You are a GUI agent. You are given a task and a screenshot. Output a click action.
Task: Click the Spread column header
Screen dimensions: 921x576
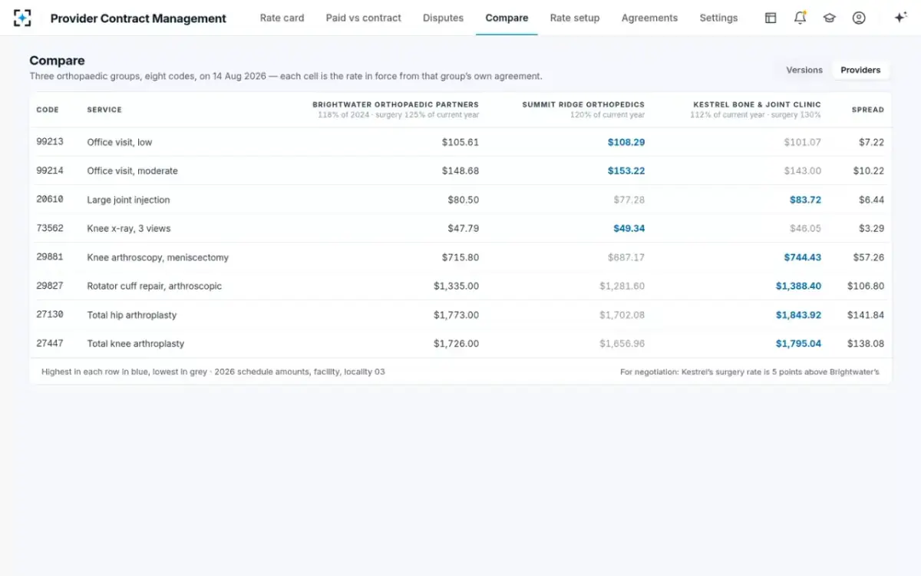868,110
